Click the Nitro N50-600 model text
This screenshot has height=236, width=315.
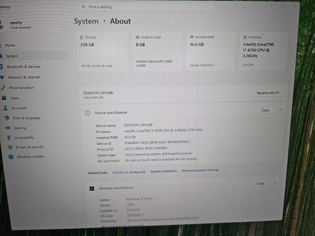point(94,98)
